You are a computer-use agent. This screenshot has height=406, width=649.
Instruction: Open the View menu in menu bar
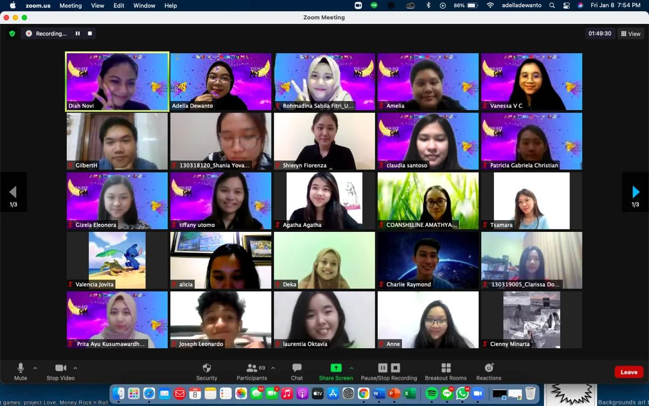97,6
